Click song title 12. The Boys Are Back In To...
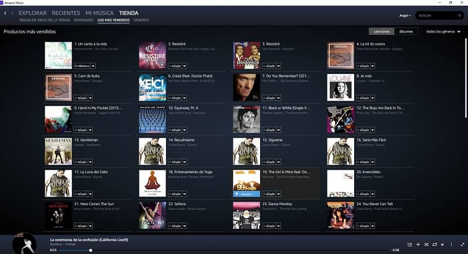468x254 pixels. tap(380, 108)
